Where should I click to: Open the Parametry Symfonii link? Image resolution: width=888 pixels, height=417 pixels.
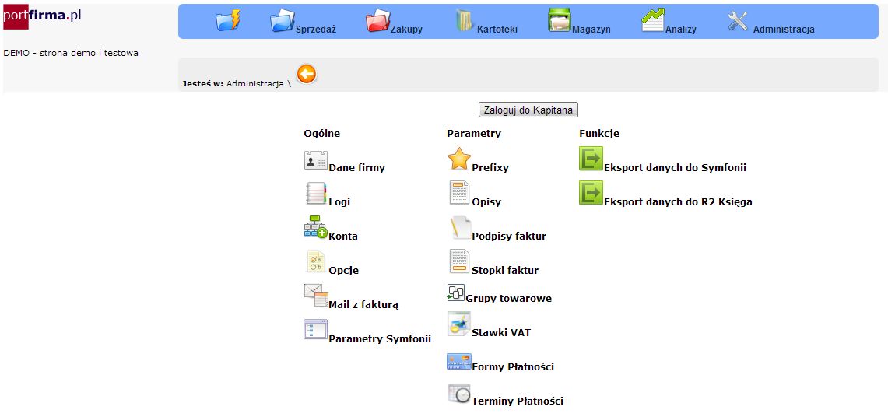tap(380, 339)
